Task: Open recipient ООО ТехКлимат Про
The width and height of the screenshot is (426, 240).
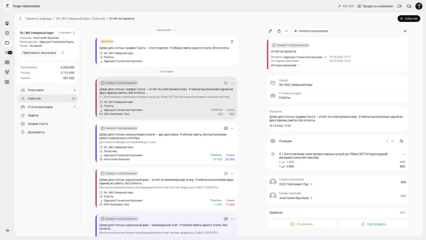Action: pos(295,184)
